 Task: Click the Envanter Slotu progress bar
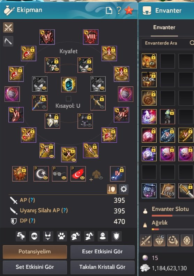pyautogui.click(x=173, y=215)
